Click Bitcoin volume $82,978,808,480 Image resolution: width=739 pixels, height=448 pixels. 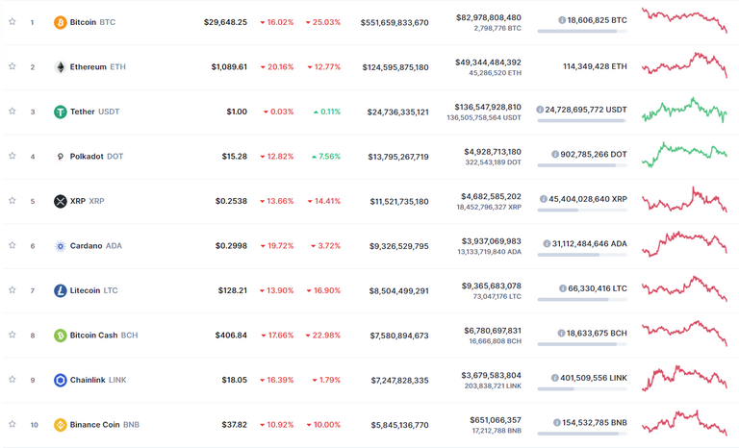(x=488, y=17)
